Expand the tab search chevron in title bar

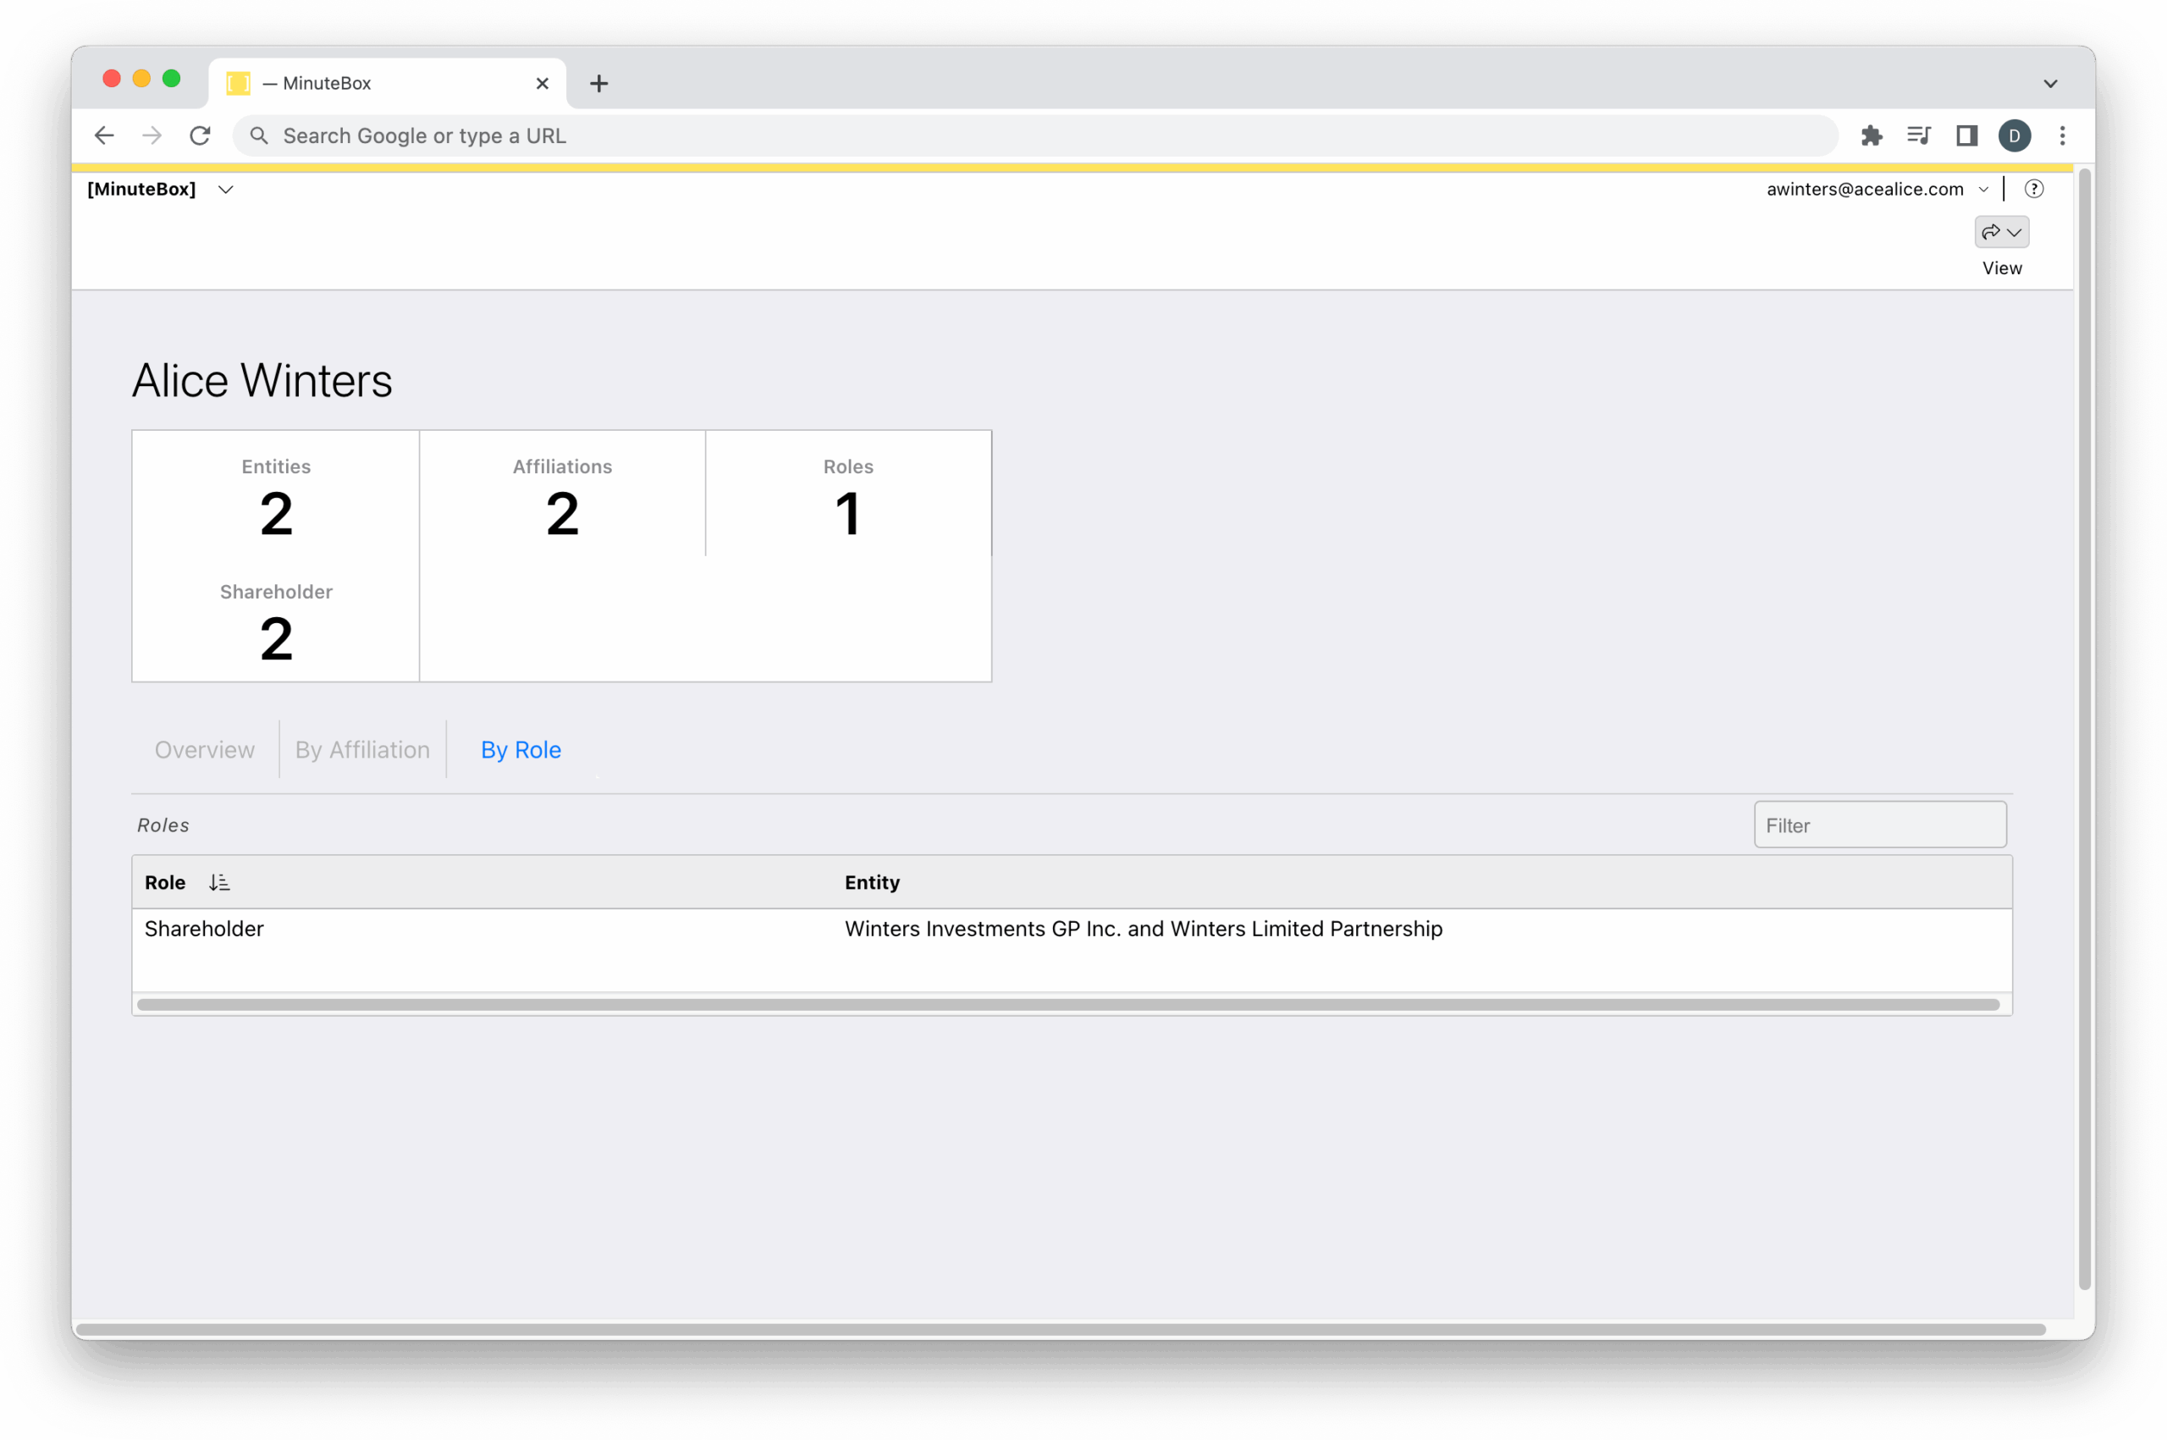(2049, 84)
